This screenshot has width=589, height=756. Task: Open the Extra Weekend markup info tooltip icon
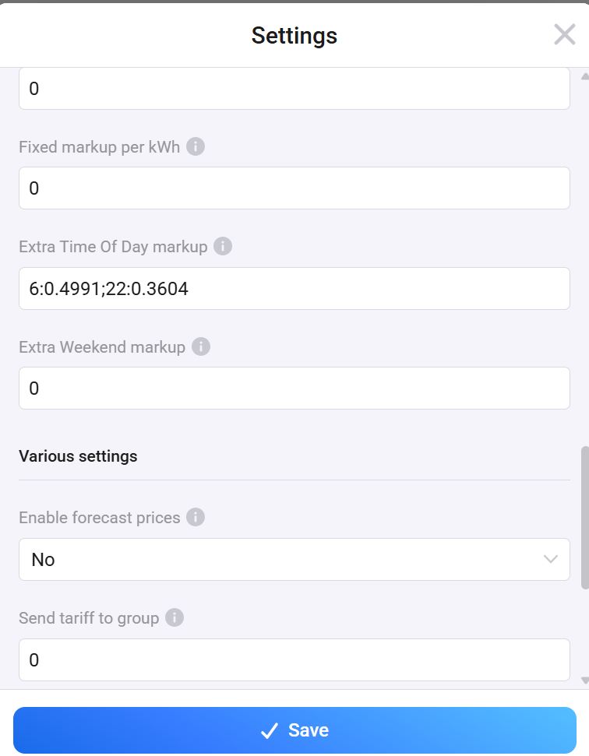click(201, 346)
